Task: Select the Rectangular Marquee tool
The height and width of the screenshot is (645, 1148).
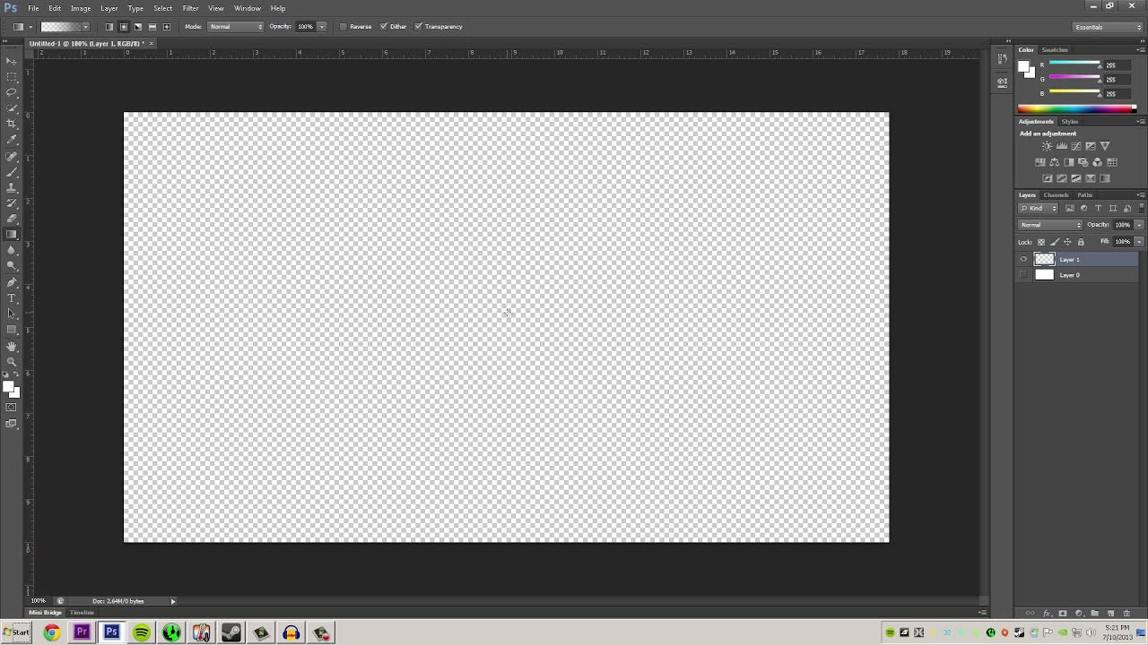Action: [x=12, y=76]
